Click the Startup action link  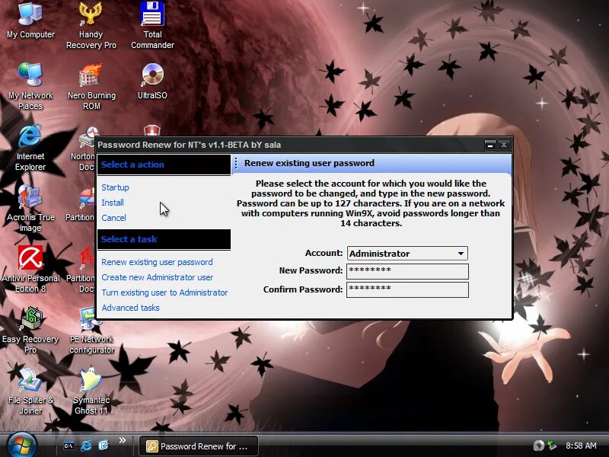click(115, 187)
